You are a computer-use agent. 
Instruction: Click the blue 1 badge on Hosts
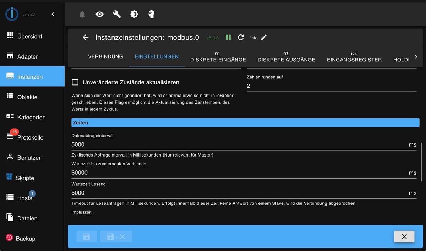[x=32, y=193]
